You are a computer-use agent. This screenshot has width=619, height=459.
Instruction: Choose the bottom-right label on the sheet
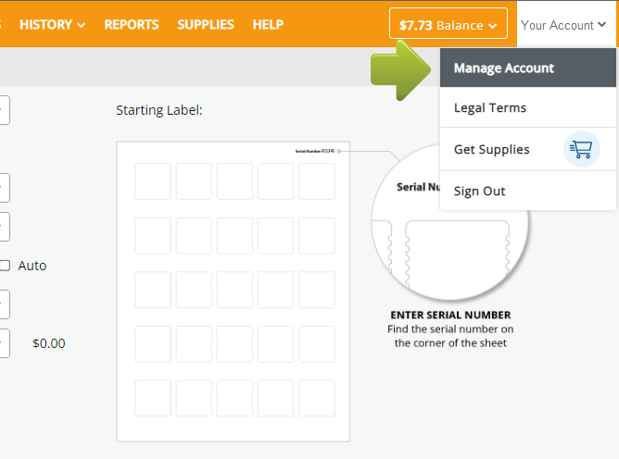pyautogui.click(x=317, y=398)
